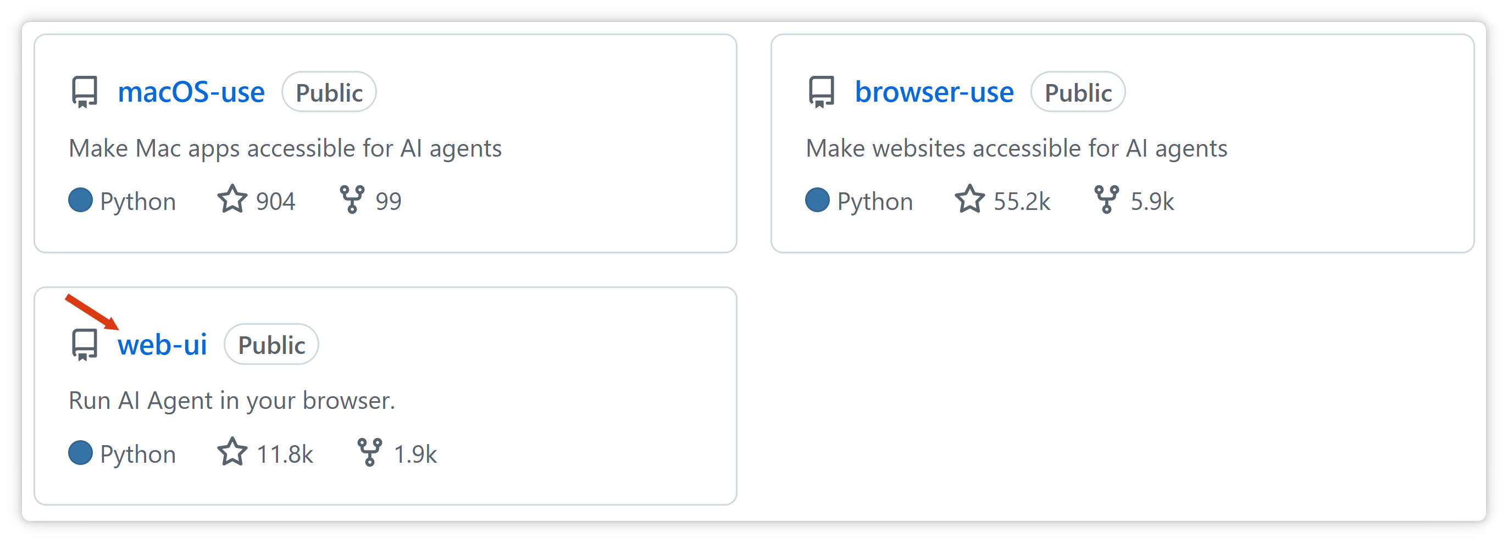Open the macOS-use repository link
The image size is (1508, 543).
(x=191, y=92)
